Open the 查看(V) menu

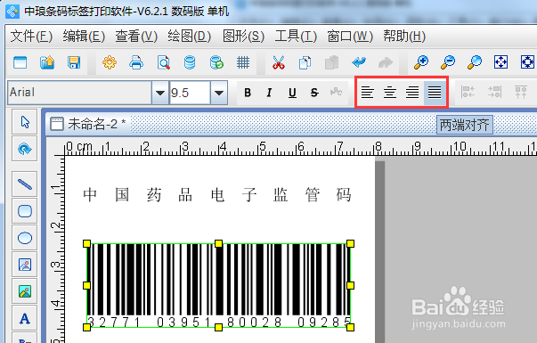[136, 36]
